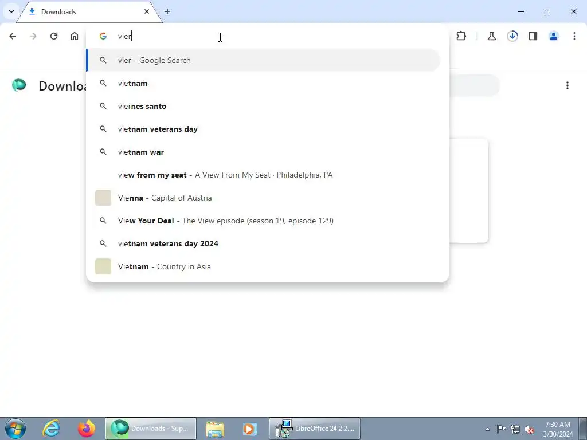Open the Windows Start button
The height and width of the screenshot is (440, 587).
(15, 429)
